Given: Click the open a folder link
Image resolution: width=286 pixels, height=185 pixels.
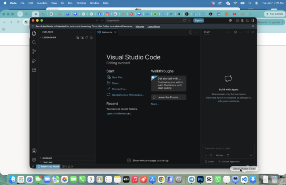Looking at the screenshot, I should (114, 114).
